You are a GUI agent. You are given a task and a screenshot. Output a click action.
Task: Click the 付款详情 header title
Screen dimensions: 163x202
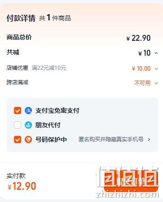click(21, 18)
